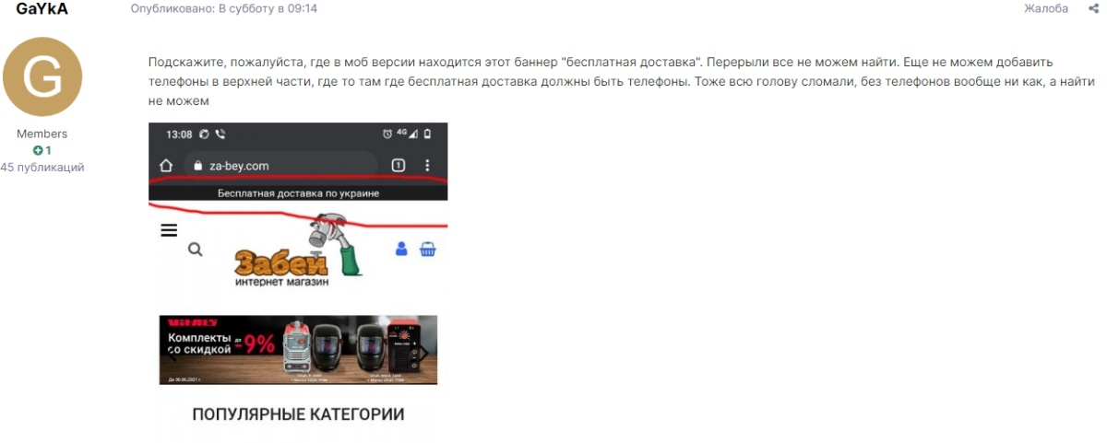Click the Бесплатная доставка по украине bar
1107x443 pixels.
[298, 193]
